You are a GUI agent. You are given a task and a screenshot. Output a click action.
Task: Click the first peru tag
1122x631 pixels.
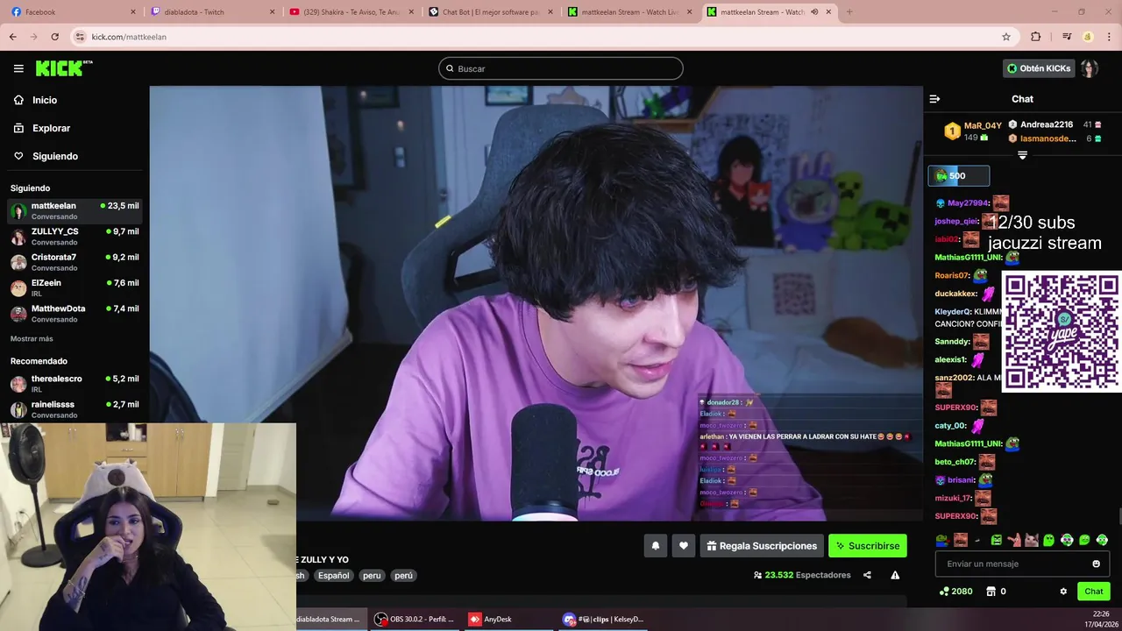point(372,576)
